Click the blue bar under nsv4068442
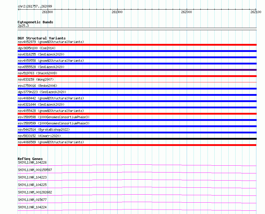The image size is (265, 214). (137, 101)
